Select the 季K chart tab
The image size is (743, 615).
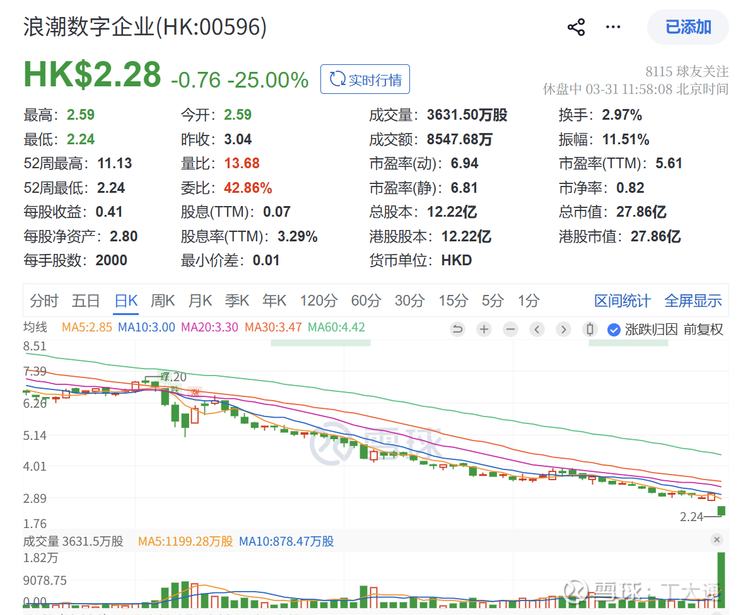[x=237, y=301]
